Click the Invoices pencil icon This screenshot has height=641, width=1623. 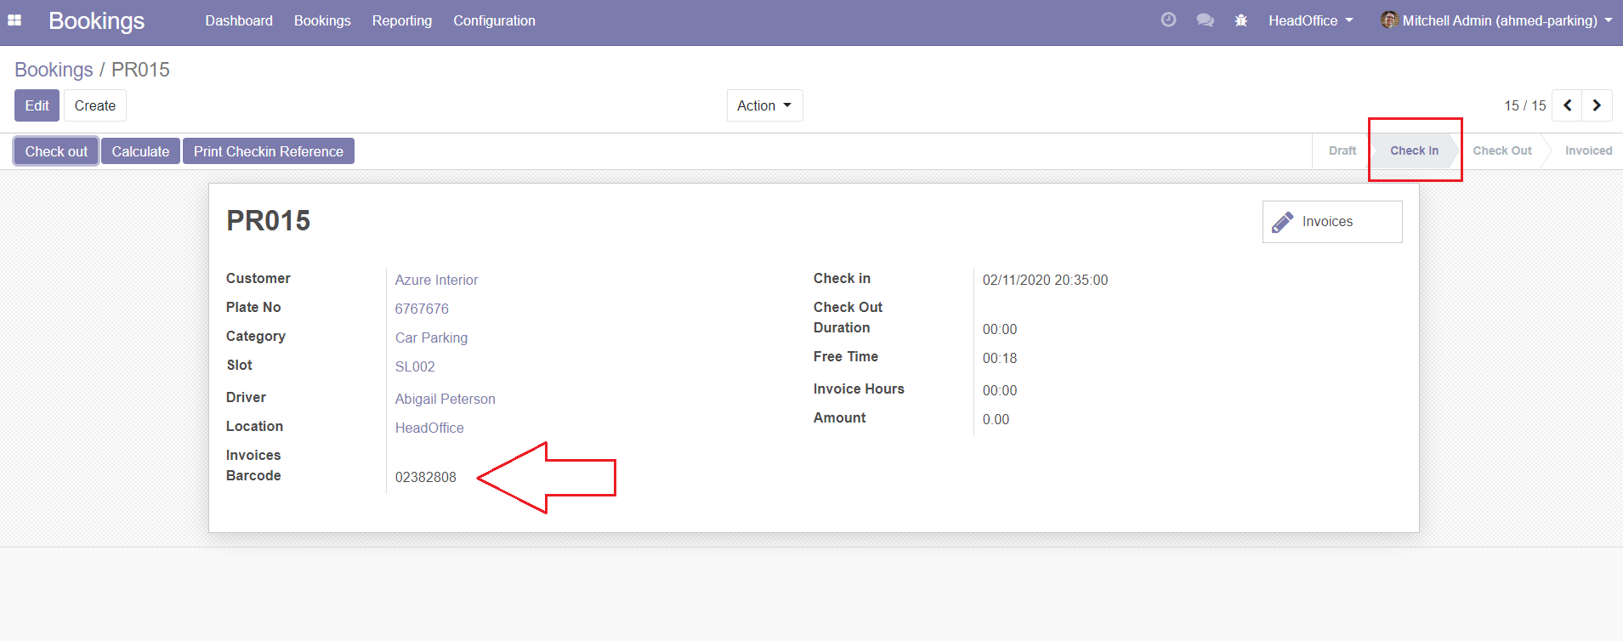pyautogui.click(x=1282, y=222)
